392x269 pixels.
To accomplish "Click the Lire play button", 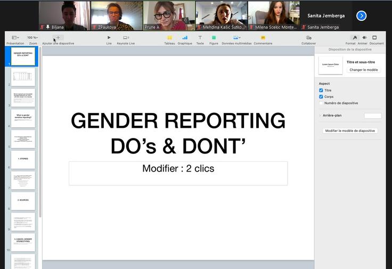I will (x=109, y=38).
